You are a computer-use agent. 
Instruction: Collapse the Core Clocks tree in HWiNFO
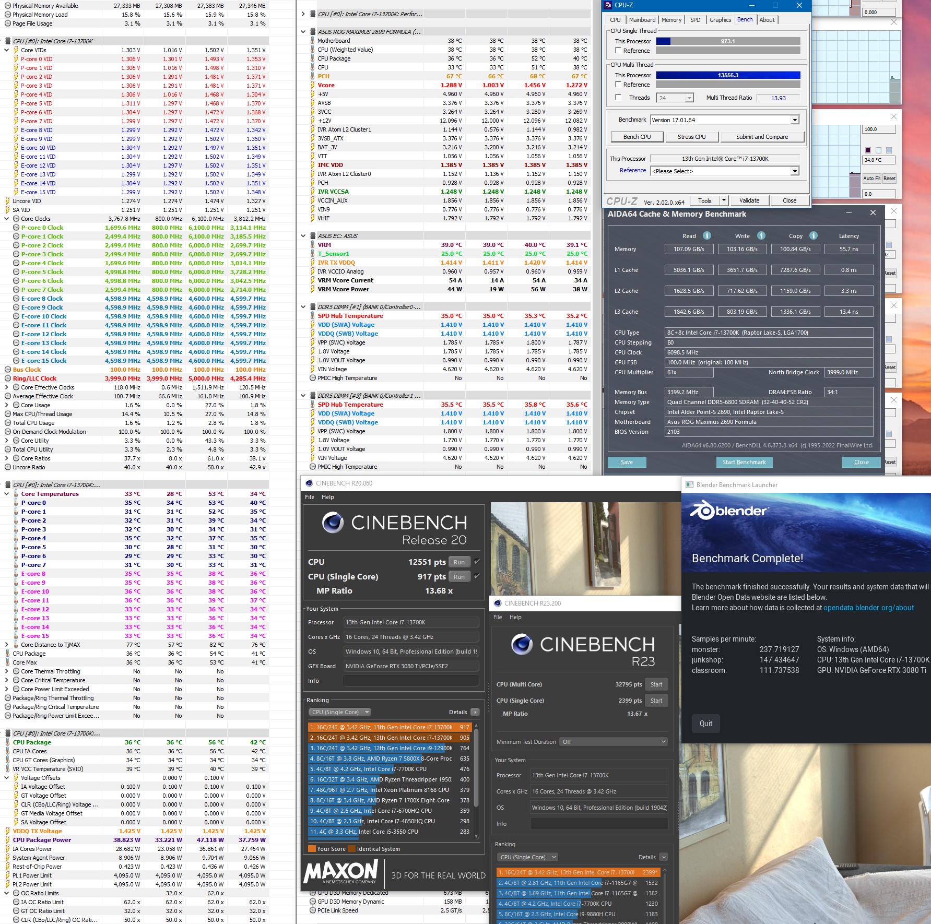(x=7, y=219)
